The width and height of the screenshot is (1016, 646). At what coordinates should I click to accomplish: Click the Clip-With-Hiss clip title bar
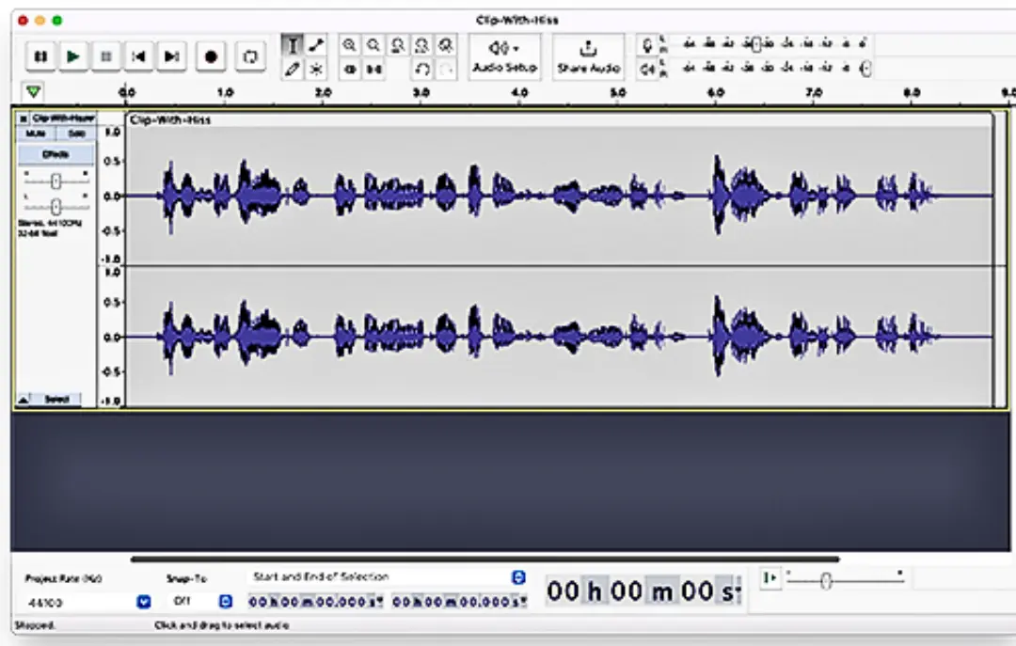pos(559,119)
